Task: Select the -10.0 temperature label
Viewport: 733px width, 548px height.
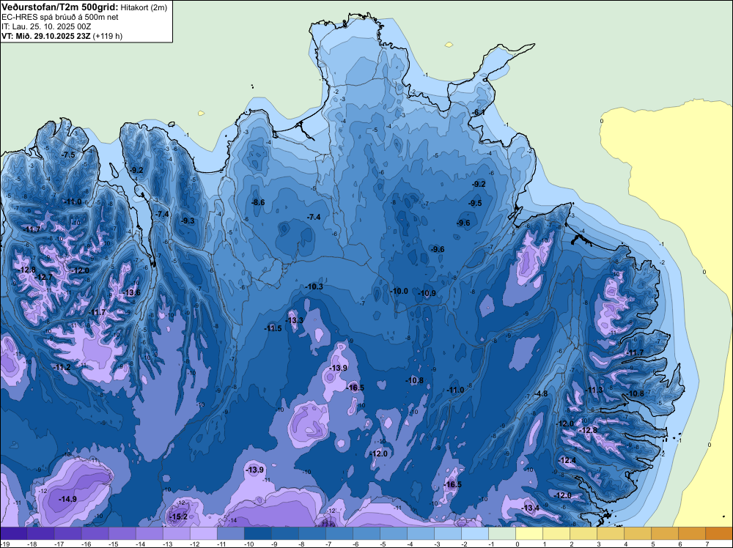Action: click(x=399, y=291)
